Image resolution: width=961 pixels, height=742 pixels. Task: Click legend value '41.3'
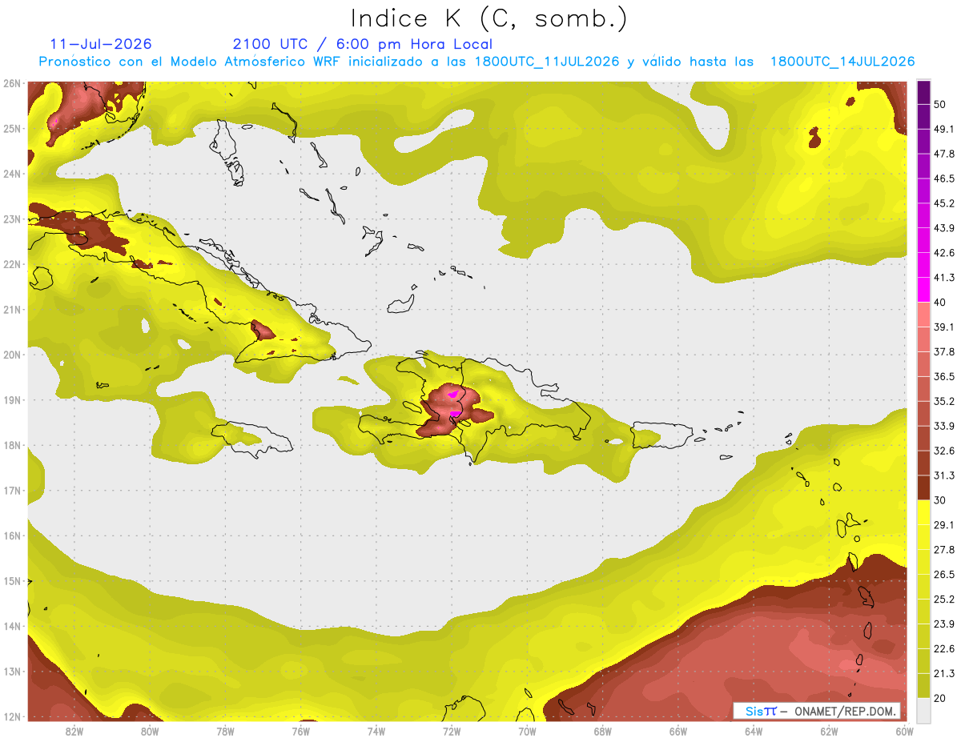(944, 278)
